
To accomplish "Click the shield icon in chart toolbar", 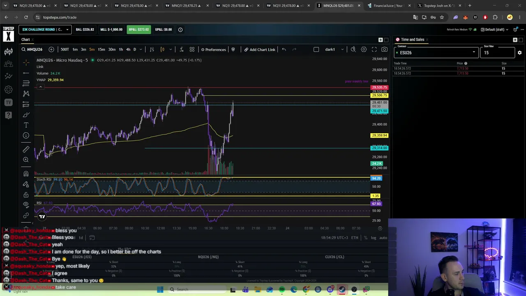I will click(x=233, y=49).
